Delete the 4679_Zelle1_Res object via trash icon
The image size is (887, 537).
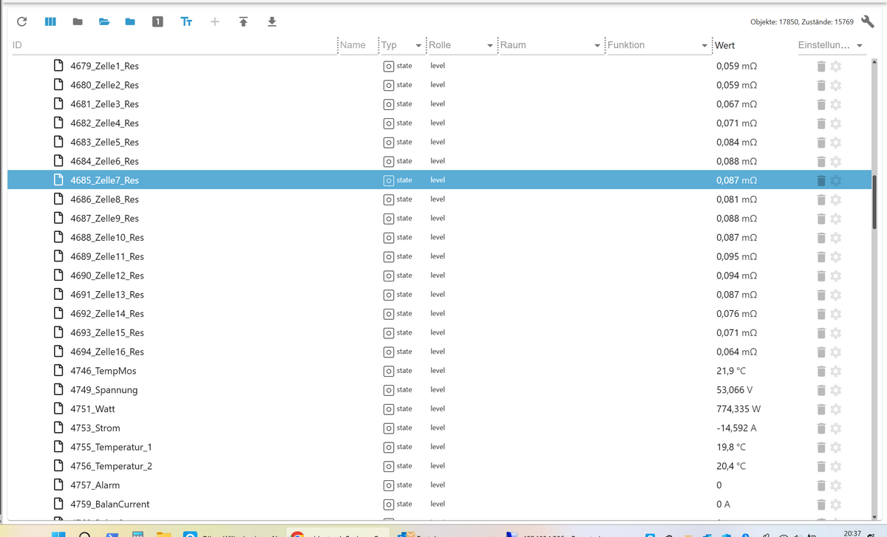[820, 66]
